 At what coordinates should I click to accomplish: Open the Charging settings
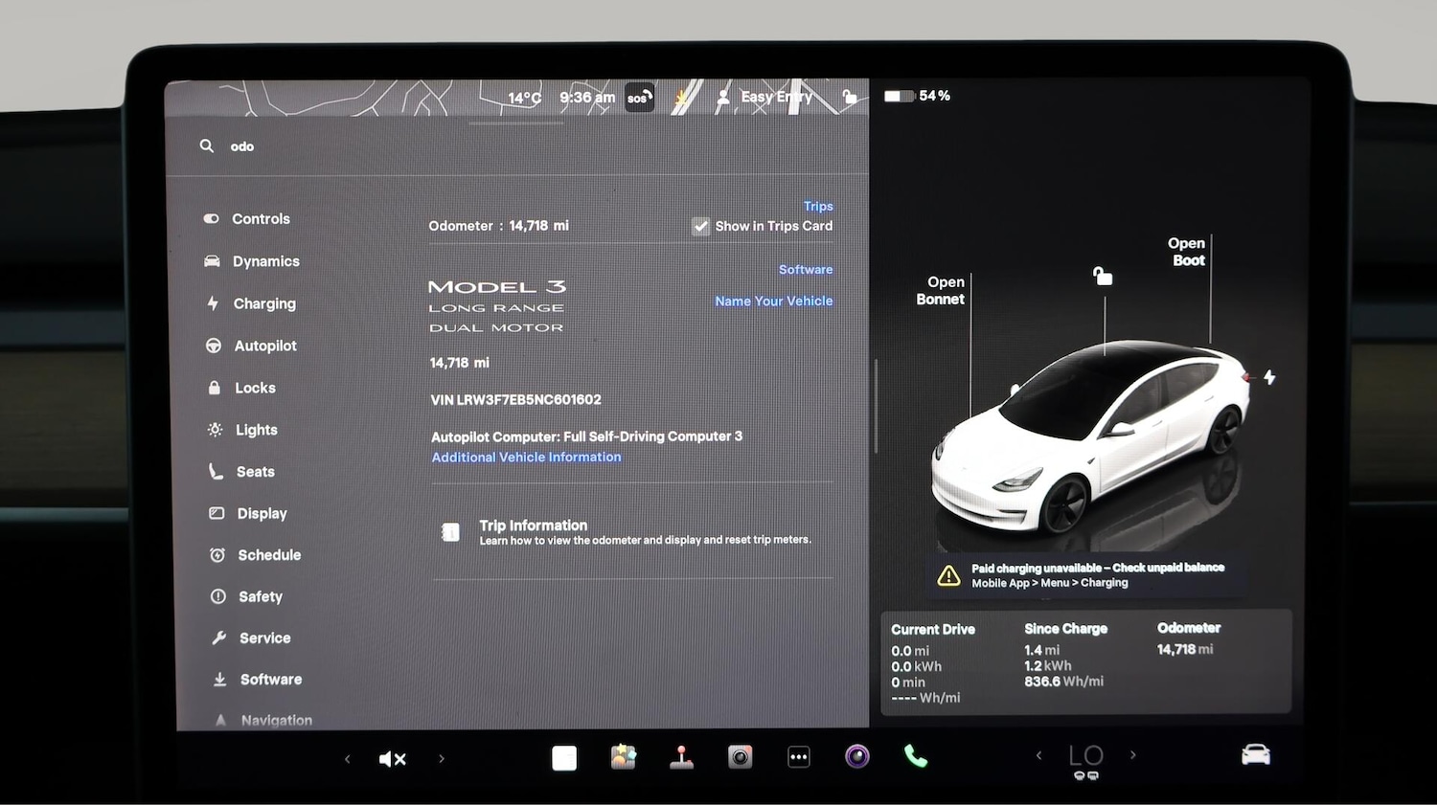pos(252,303)
